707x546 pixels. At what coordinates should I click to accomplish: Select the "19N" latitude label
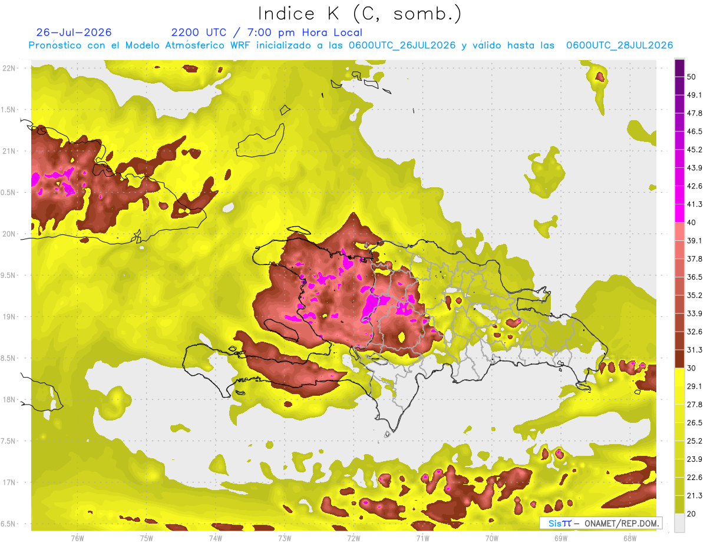9,317
